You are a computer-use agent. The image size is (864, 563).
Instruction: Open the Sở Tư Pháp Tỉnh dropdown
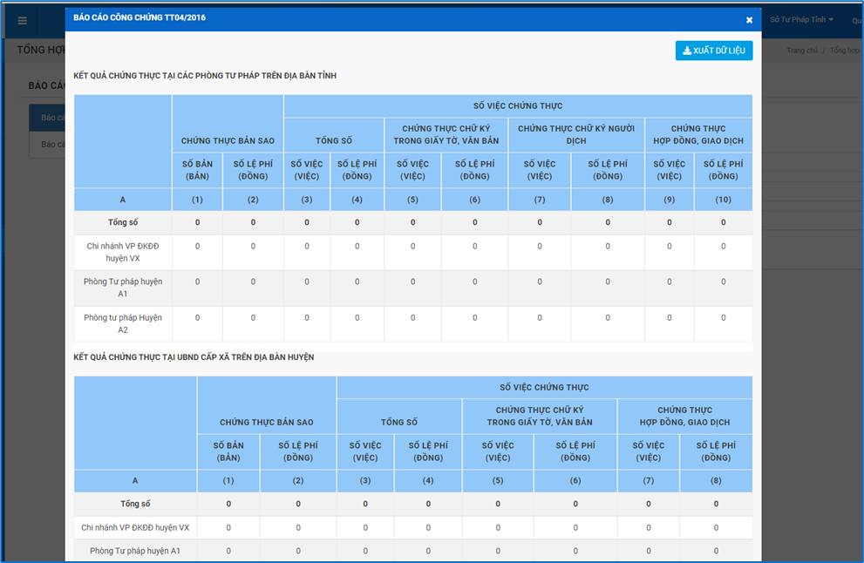point(801,20)
